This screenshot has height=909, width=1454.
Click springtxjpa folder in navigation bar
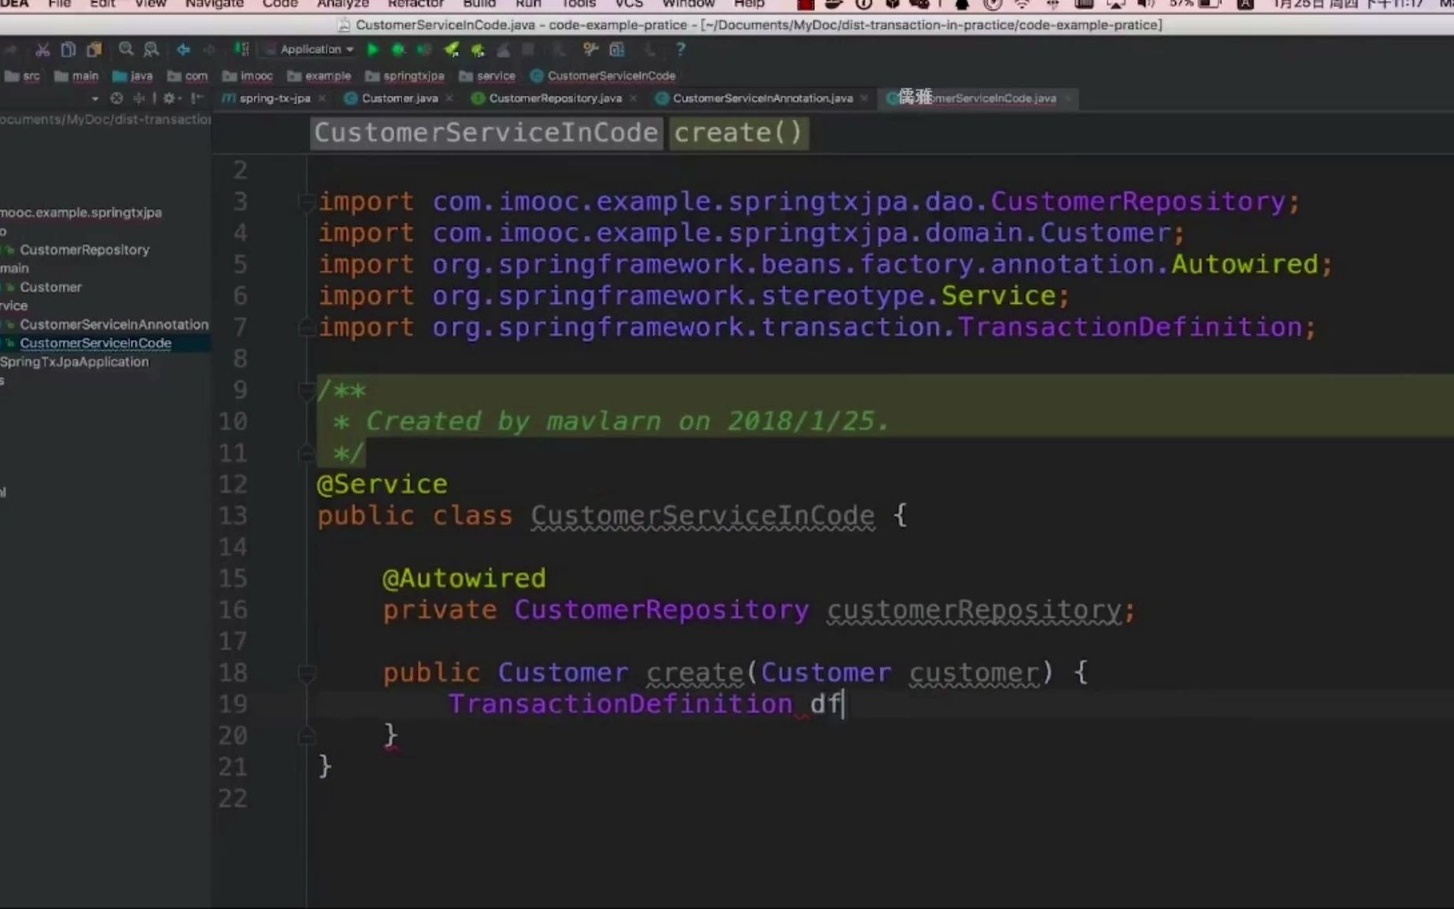(x=405, y=76)
